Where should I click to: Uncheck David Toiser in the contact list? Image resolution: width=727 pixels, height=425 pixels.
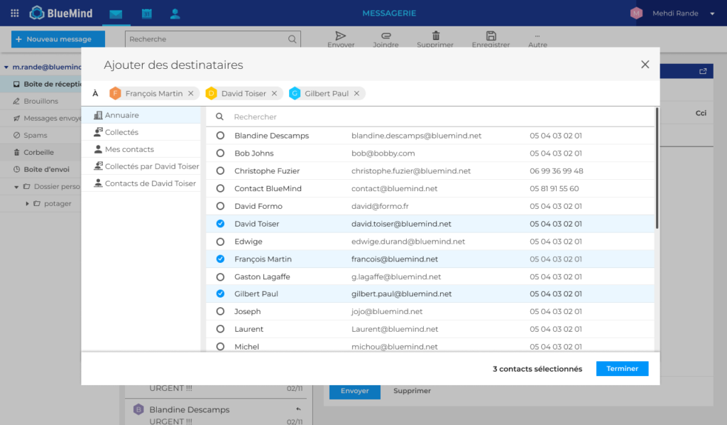tap(220, 224)
